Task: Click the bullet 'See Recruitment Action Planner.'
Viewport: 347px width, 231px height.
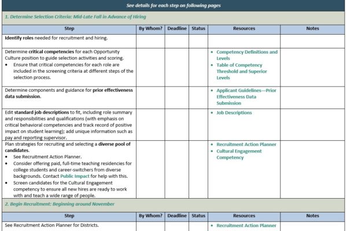Action: point(47,157)
